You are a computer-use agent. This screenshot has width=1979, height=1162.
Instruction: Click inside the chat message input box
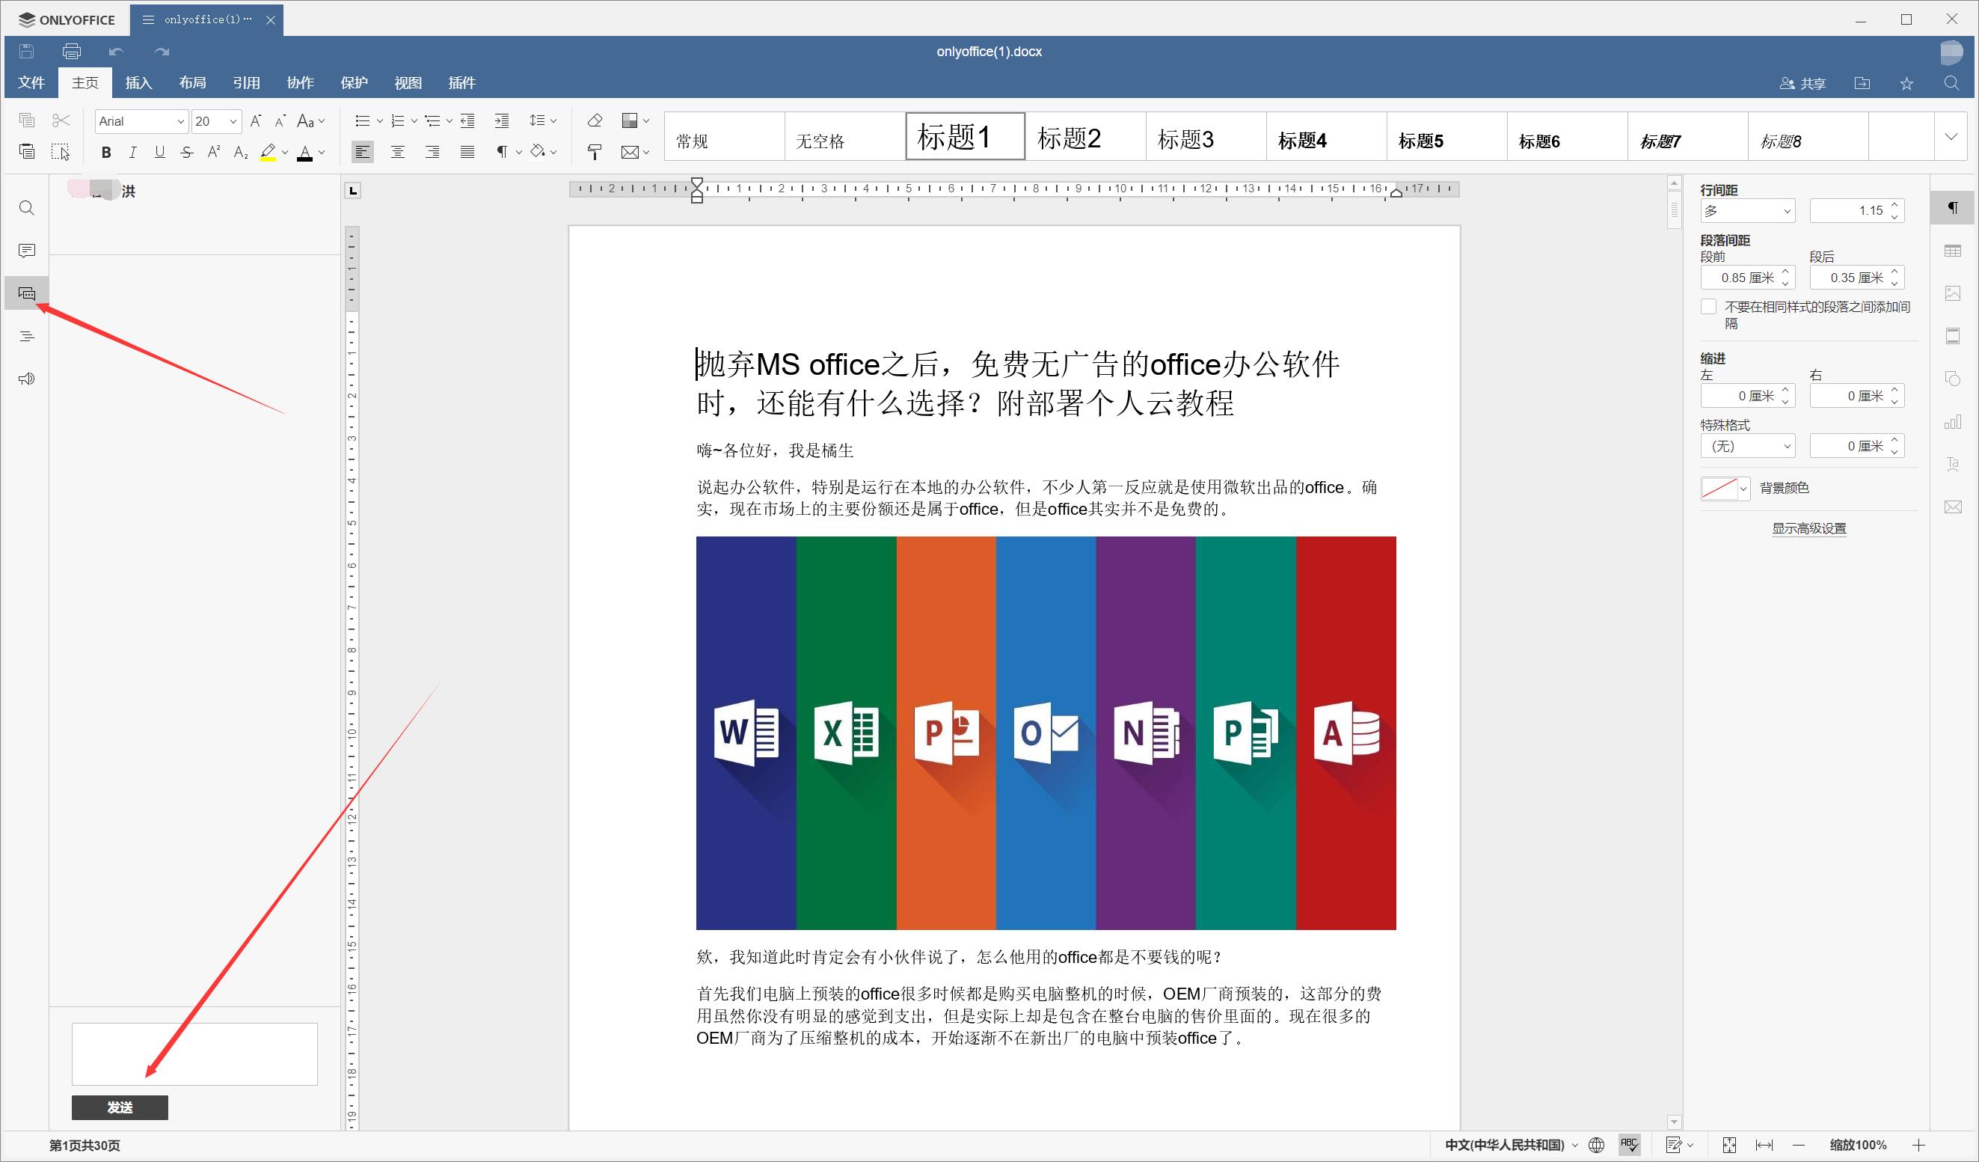point(194,1053)
